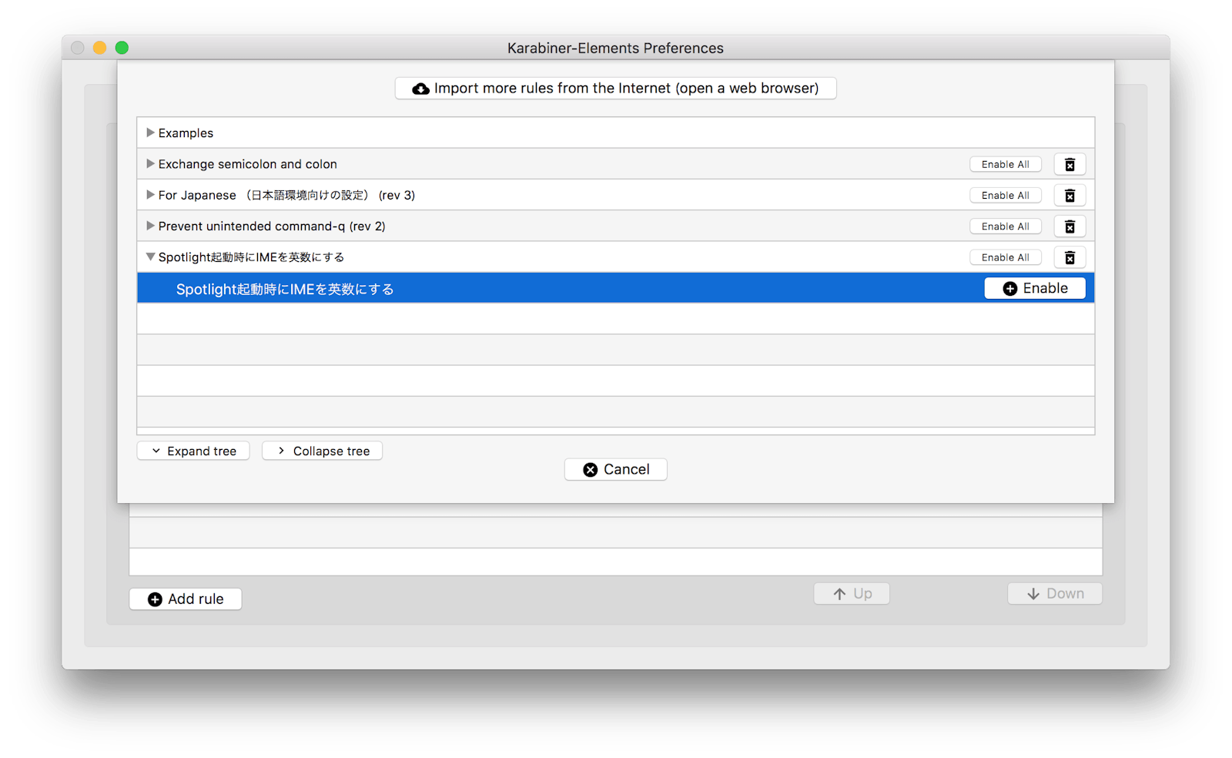Click the cloud icon on the Import button
Screen dimensions: 1232x758
pos(420,89)
